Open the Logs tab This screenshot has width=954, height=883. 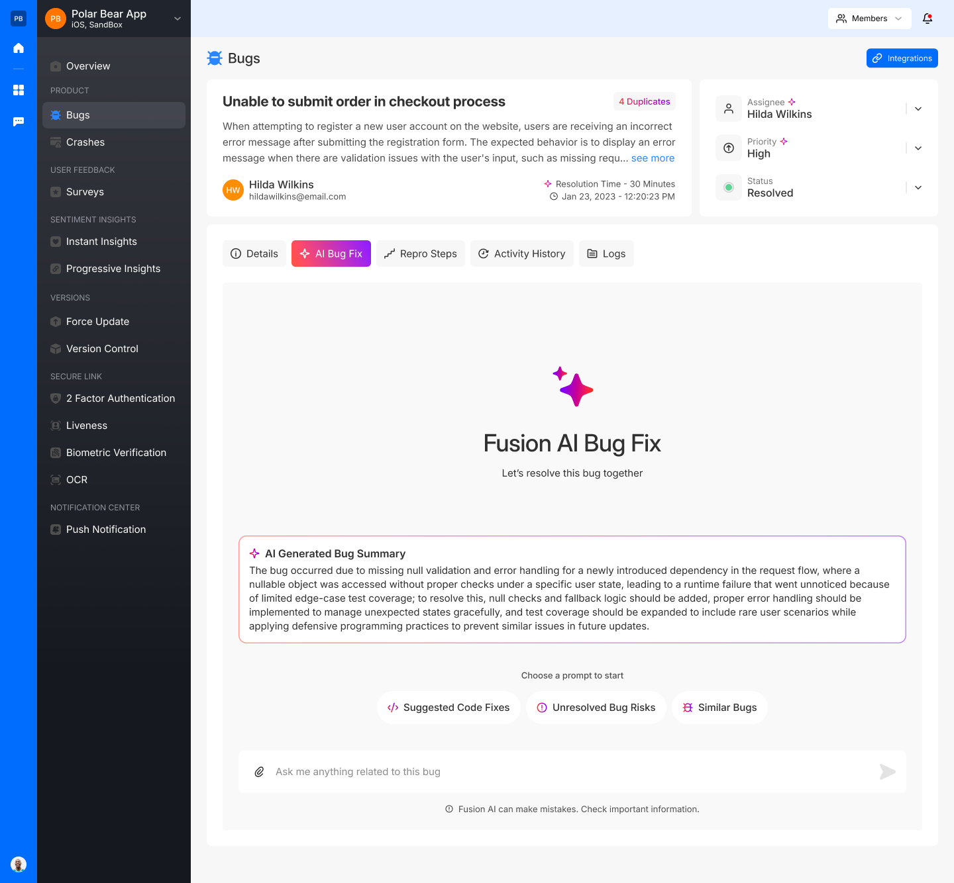click(x=606, y=254)
